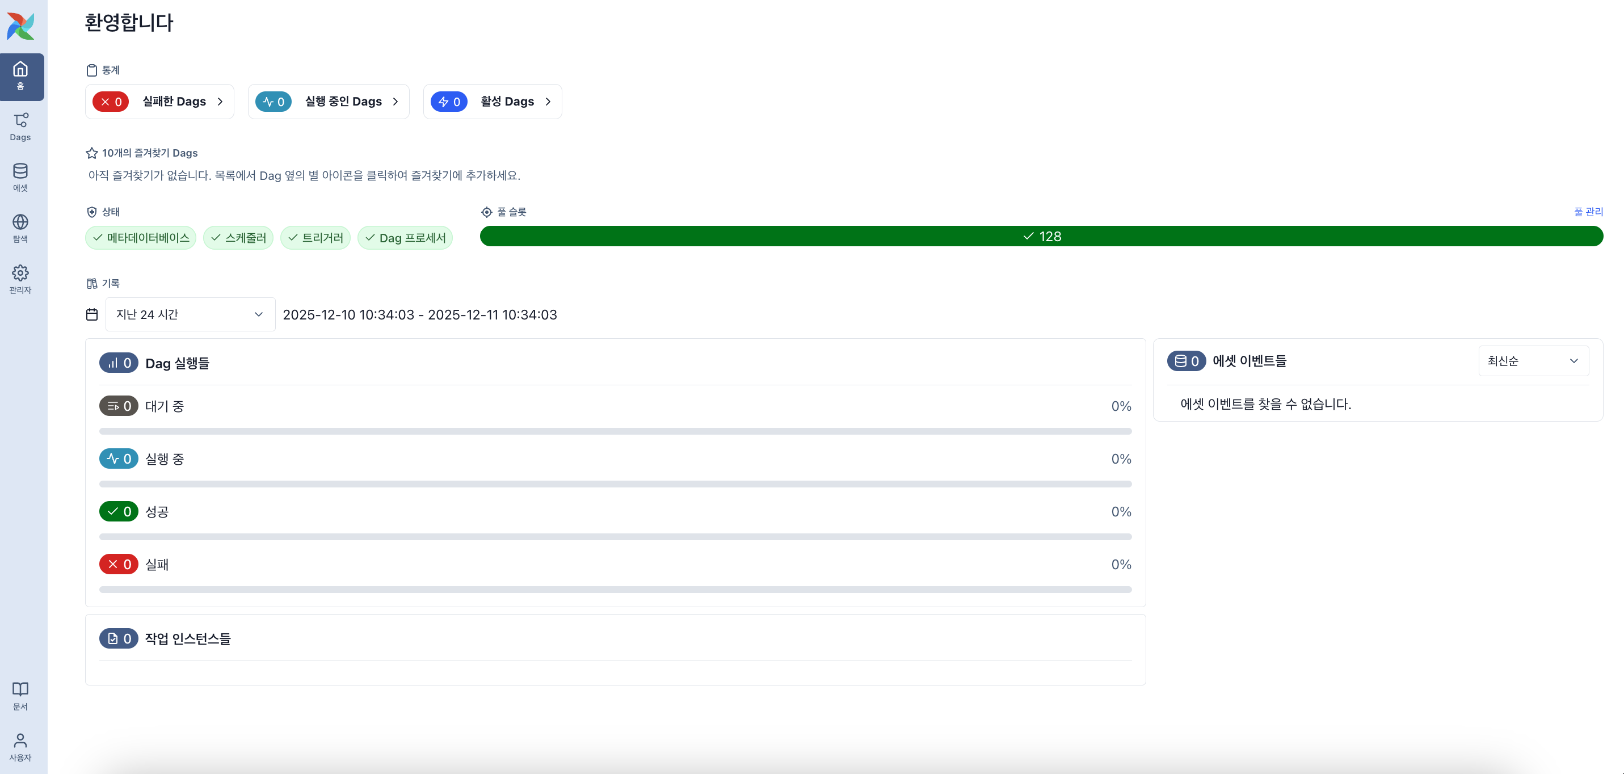
Task: Open the 에셋 assets sidebar icon
Action: click(x=21, y=178)
